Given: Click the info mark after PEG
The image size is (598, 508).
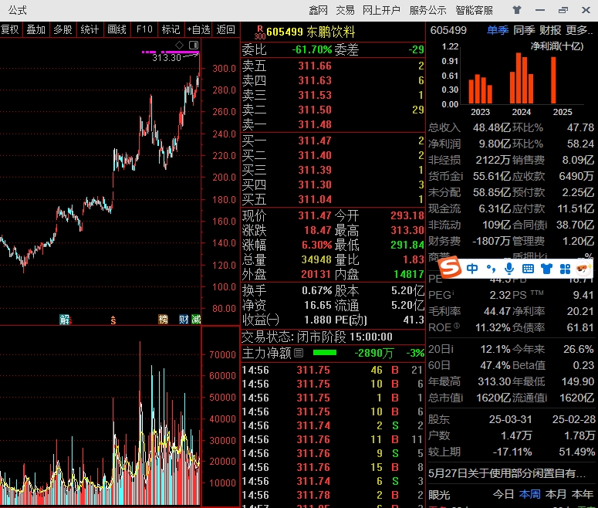Looking at the screenshot, I should [x=453, y=293].
